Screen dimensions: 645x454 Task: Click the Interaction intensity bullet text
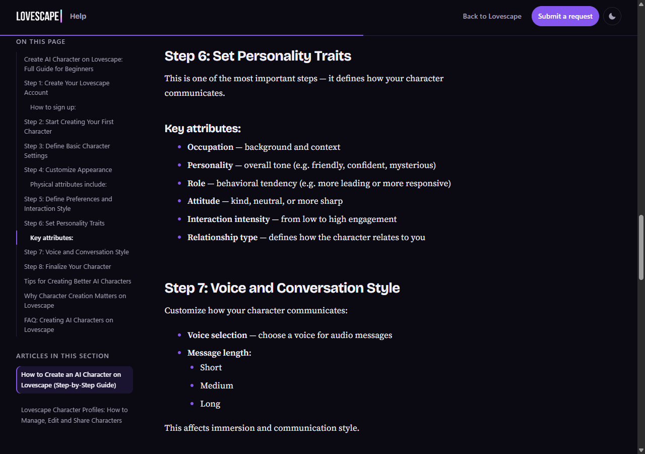[292, 219]
